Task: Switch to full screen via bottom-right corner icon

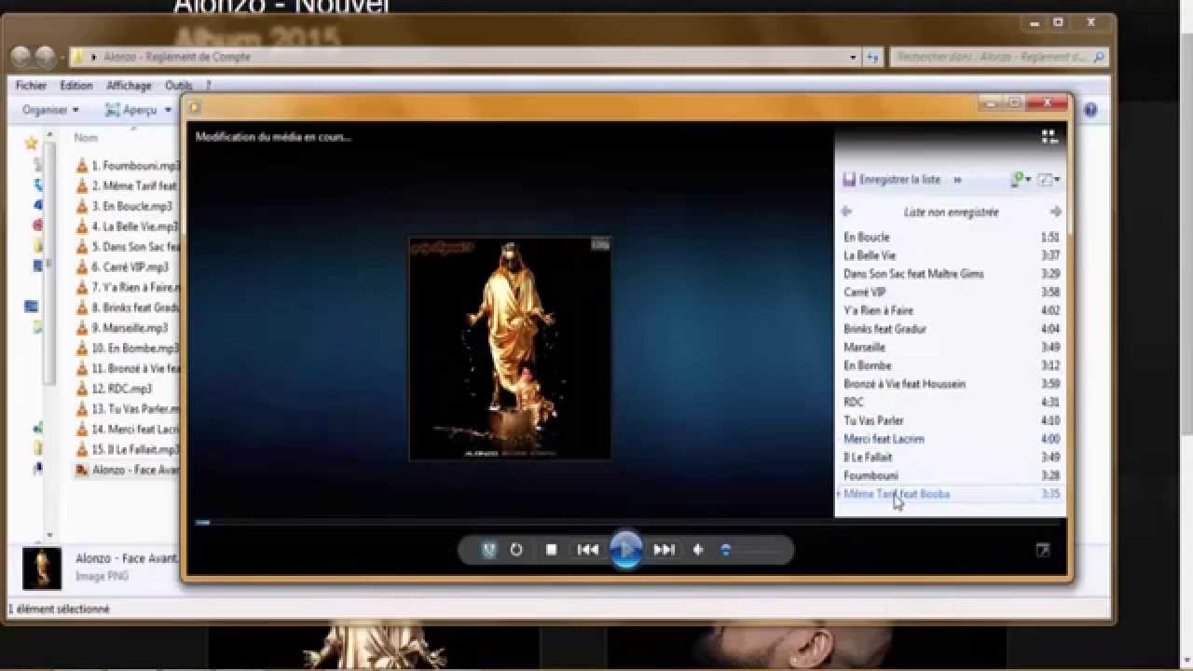Action: (1043, 550)
